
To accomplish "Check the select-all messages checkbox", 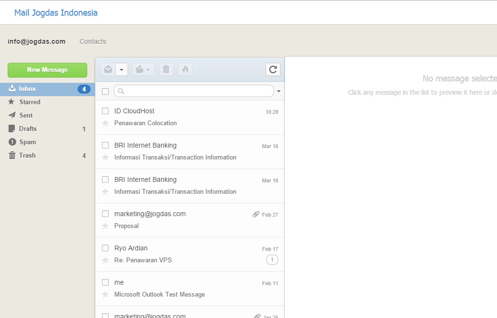I will (105, 91).
